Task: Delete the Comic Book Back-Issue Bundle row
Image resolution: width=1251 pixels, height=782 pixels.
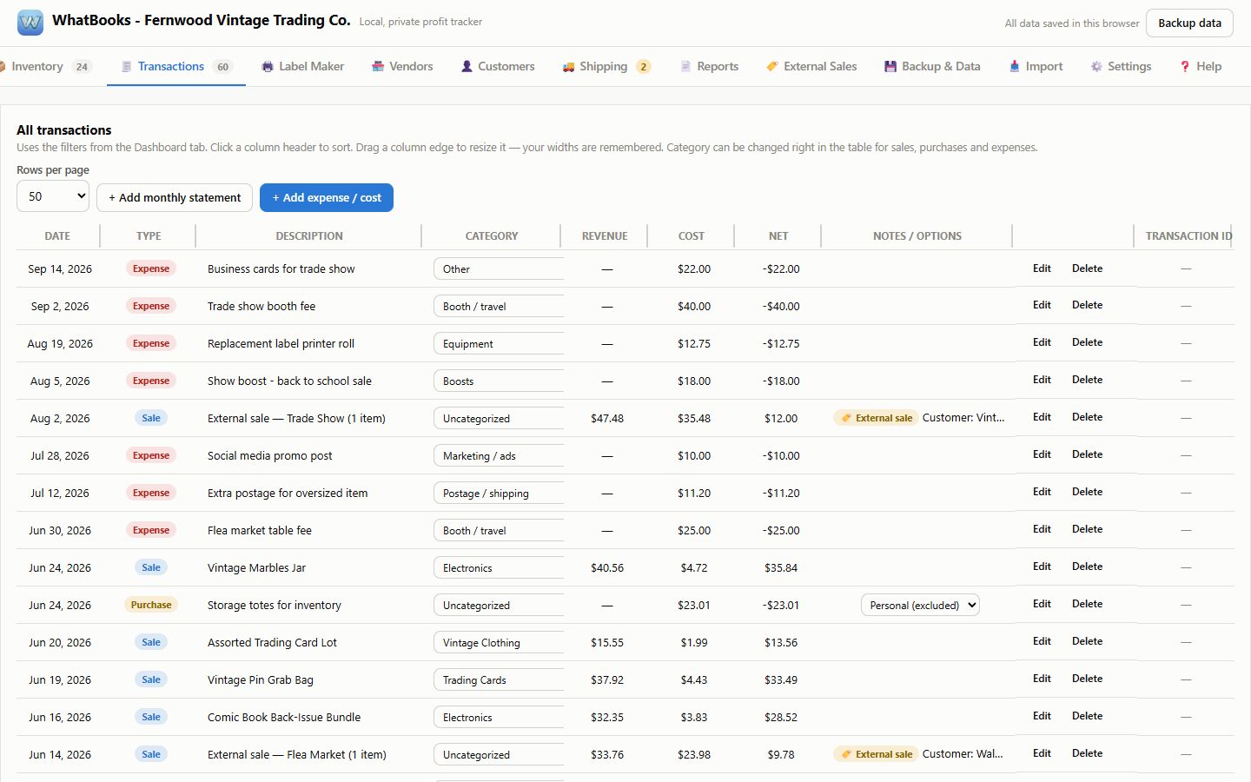Action: pos(1087,716)
